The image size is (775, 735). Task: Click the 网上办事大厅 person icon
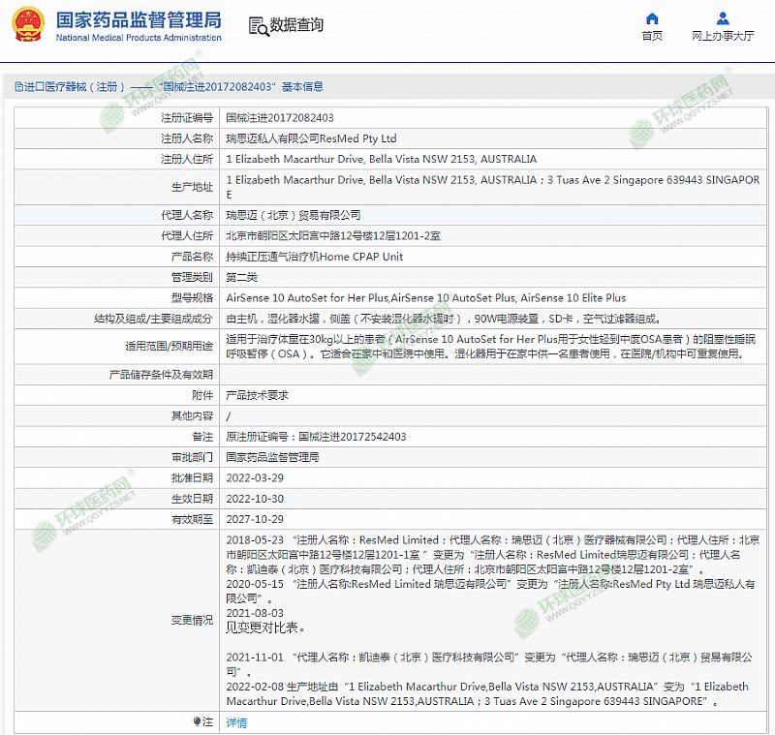[723, 18]
